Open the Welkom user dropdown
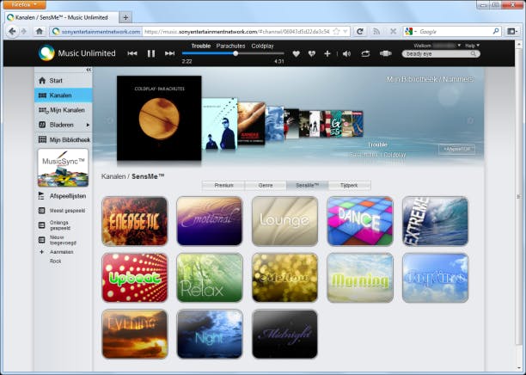Image resolution: width=526 pixels, height=375 pixels. (437, 46)
